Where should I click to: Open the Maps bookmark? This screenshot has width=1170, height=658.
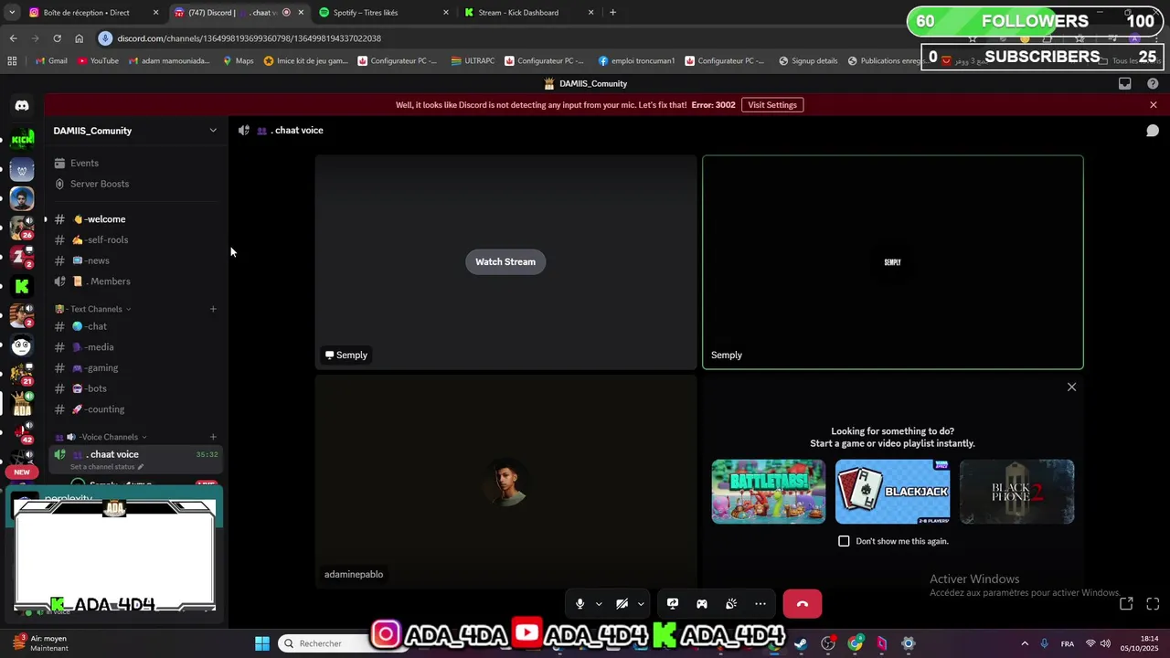(x=238, y=61)
